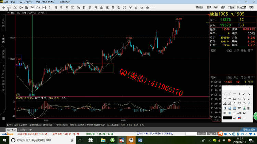Open the 系统工具 menu
This screenshot has width=257, height=144.
point(241,7)
